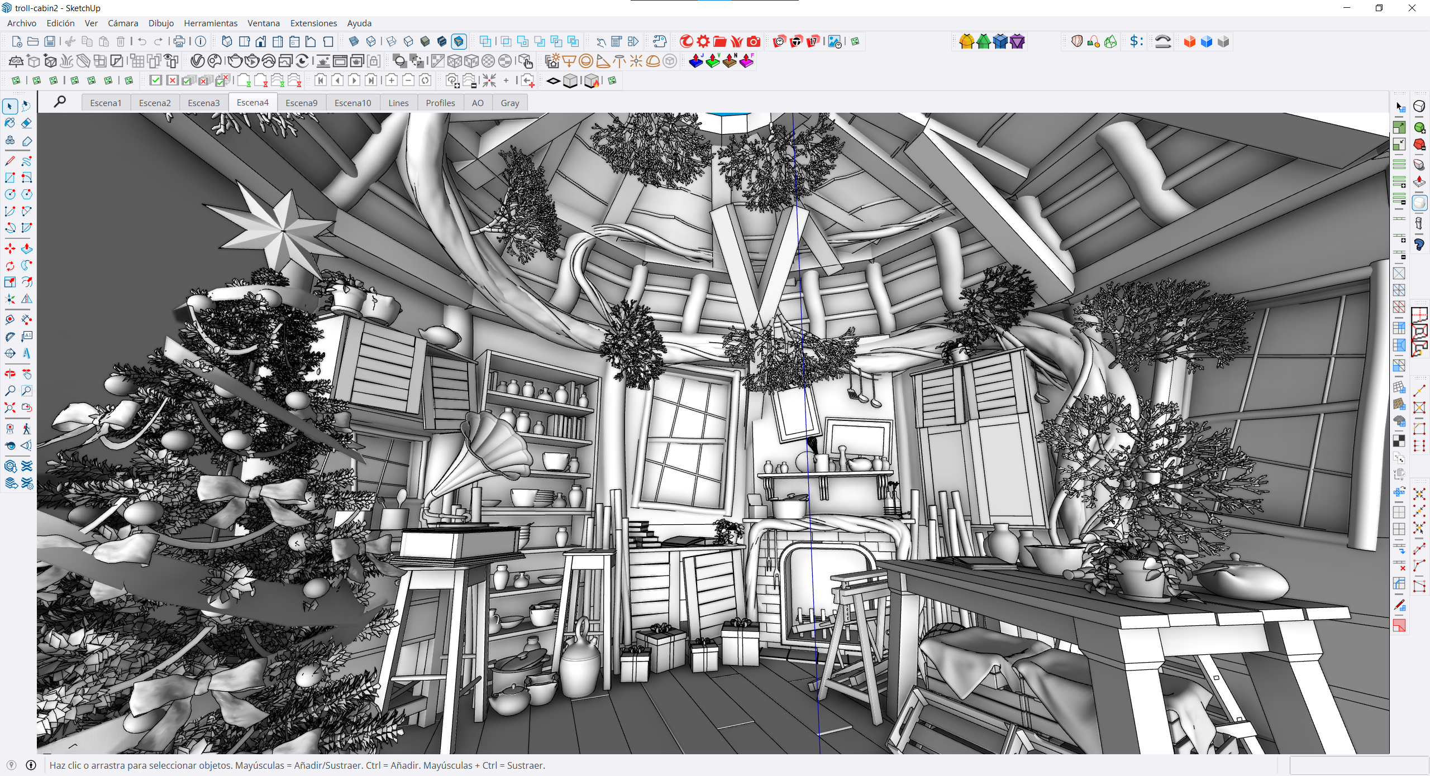Enable Shaded face style
Screen dimensions: 1430x776
[x=425, y=41]
